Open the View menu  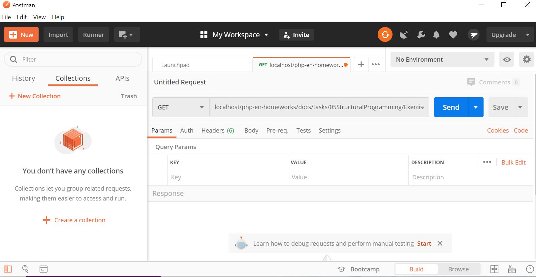[x=39, y=17]
